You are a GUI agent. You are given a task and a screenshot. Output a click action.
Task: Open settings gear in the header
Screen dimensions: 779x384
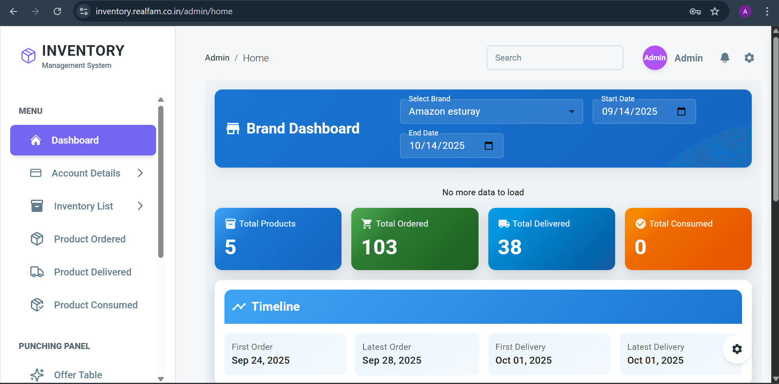(749, 58)
